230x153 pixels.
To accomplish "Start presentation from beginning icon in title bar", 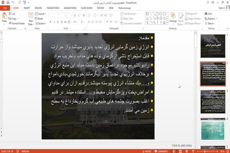I will 25,2.
